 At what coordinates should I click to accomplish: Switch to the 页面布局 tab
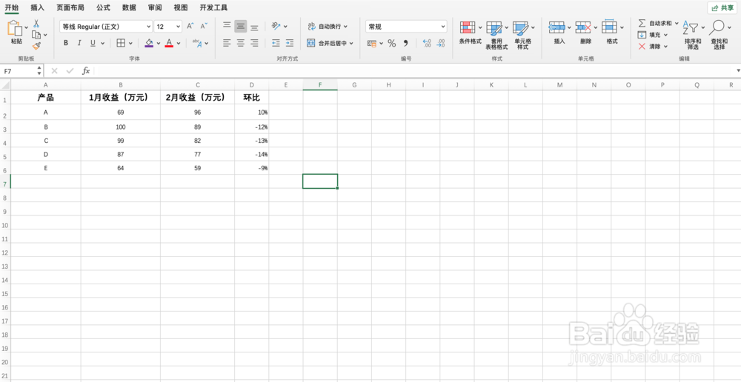point(70,7)
